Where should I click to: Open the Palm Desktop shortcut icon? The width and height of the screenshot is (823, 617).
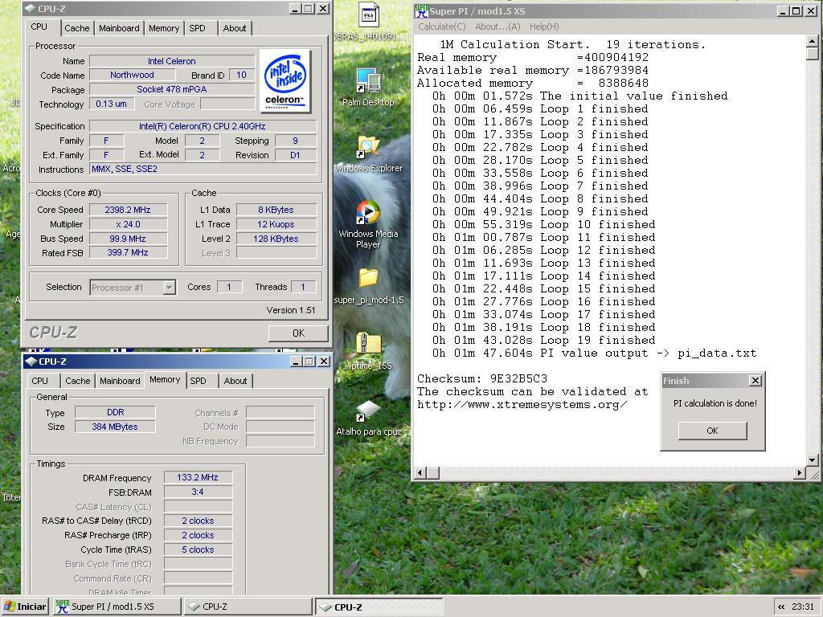(x=368, y=81)
